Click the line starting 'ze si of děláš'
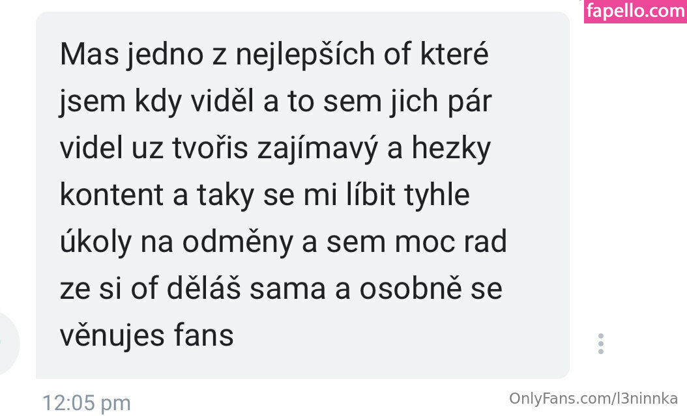The width and height of the screenshot is (687, 416). (x=281, y=288)
